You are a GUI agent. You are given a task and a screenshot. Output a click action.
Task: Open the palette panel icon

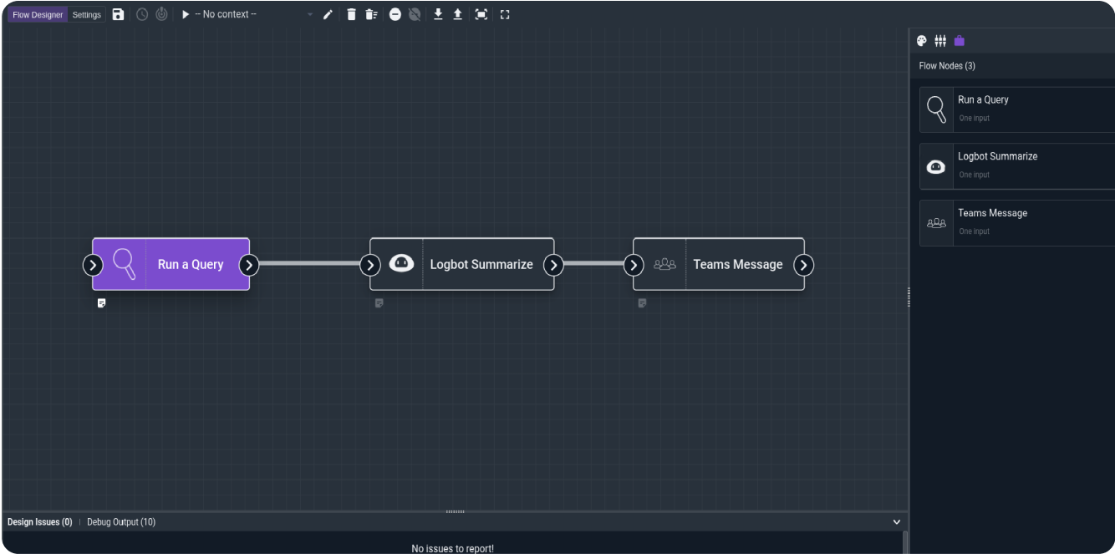pyautogui.click(x=922, y=40)
